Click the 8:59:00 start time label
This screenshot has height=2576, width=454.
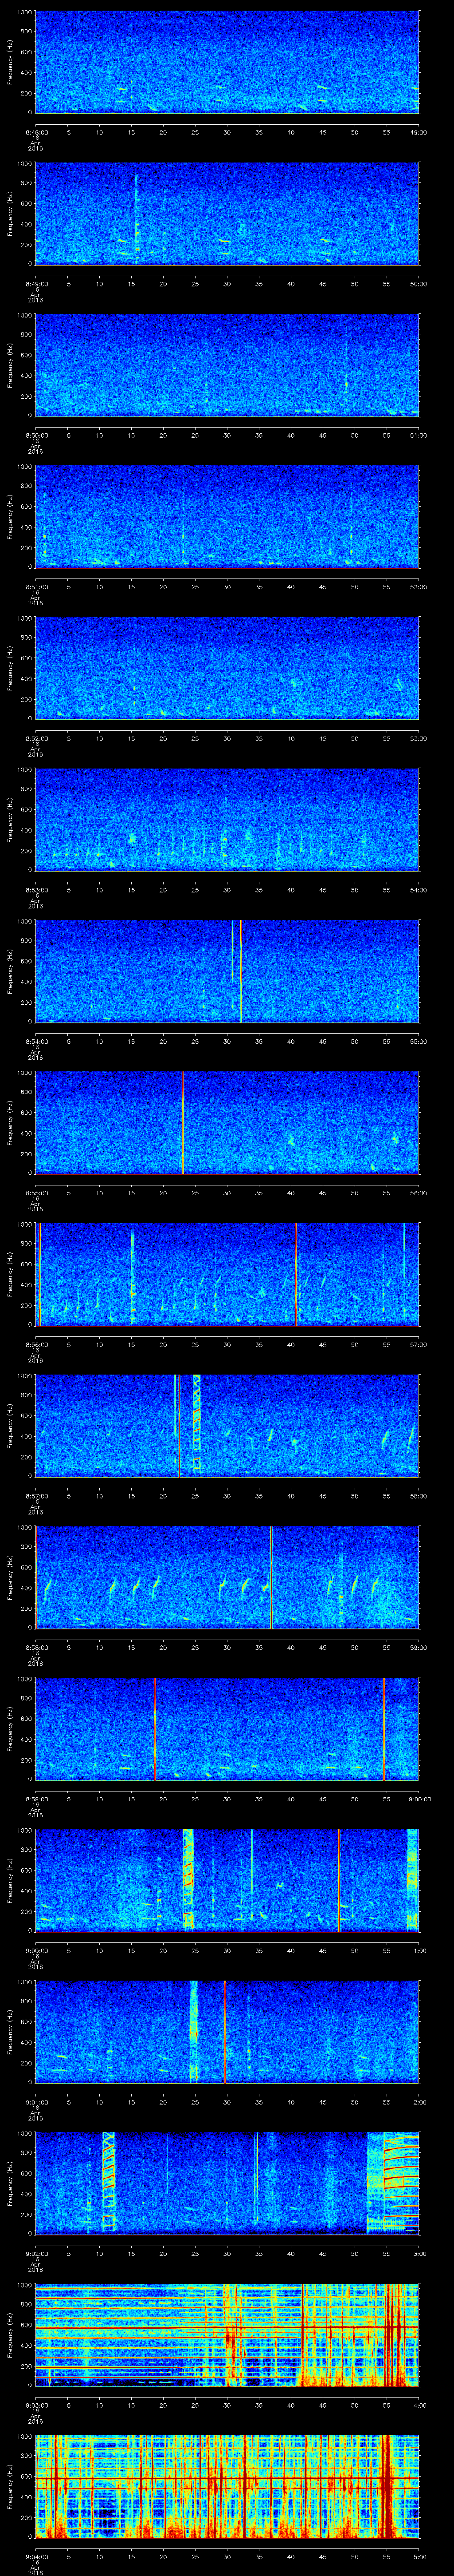(x=36, y=1799)
